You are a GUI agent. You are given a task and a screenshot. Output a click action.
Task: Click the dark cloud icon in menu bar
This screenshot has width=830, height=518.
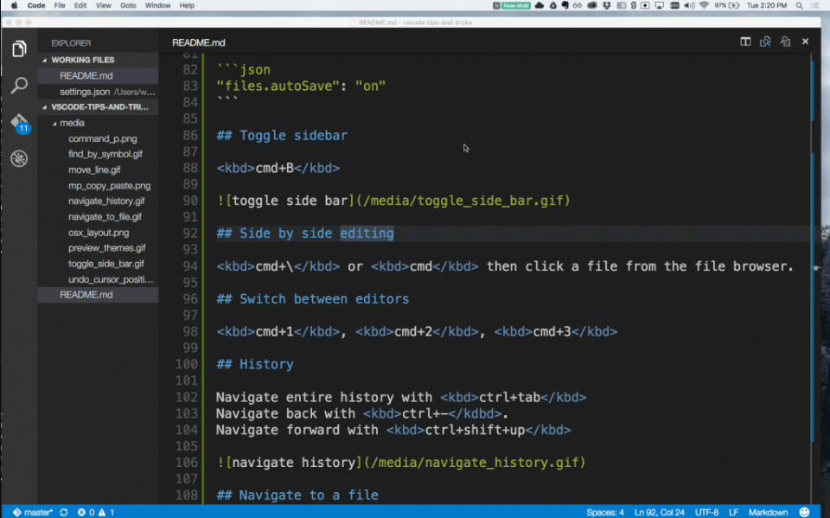pyautogui.click(x=539, y=5)
